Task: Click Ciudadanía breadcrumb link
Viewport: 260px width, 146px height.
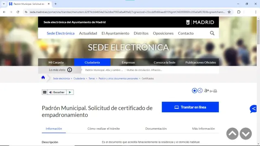Action: [79, 78]
